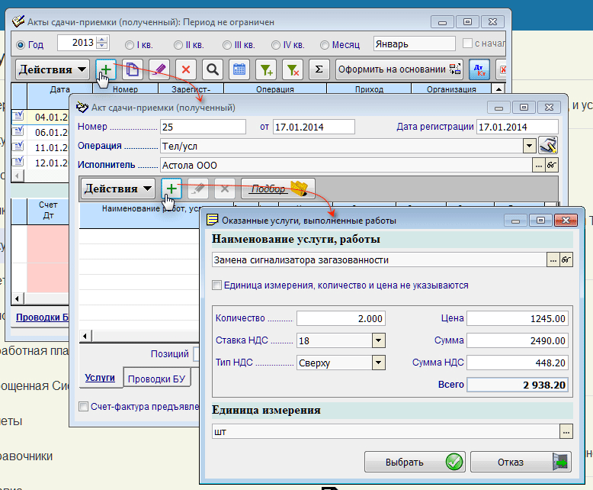The image size is (593, 490).
Task: Toggle 'Единица измерения... не указываются' checkbox
Action: click(x=216, y=285)
